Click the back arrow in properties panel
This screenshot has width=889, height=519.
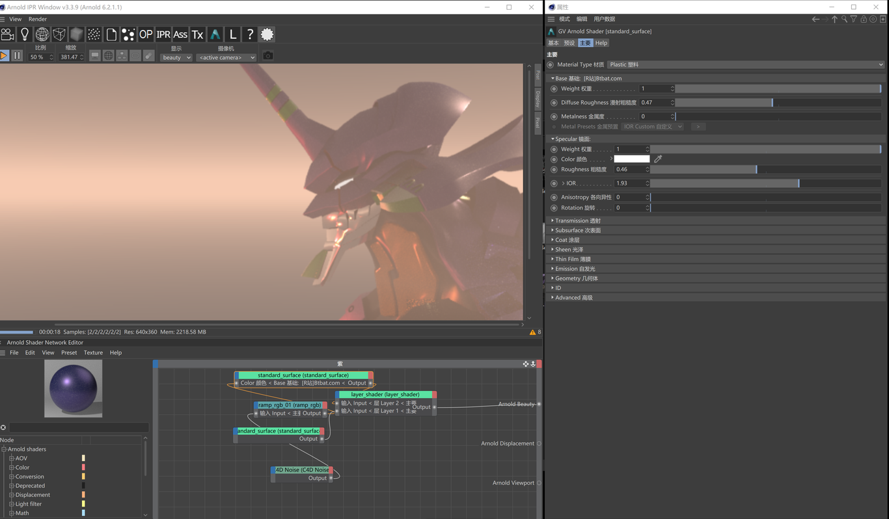(x=815, y=19)
